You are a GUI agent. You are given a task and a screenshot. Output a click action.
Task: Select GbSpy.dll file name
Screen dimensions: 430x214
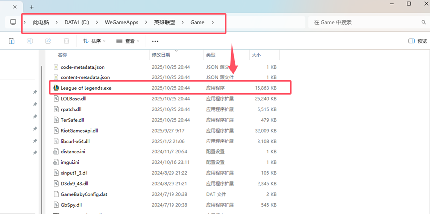71,205
